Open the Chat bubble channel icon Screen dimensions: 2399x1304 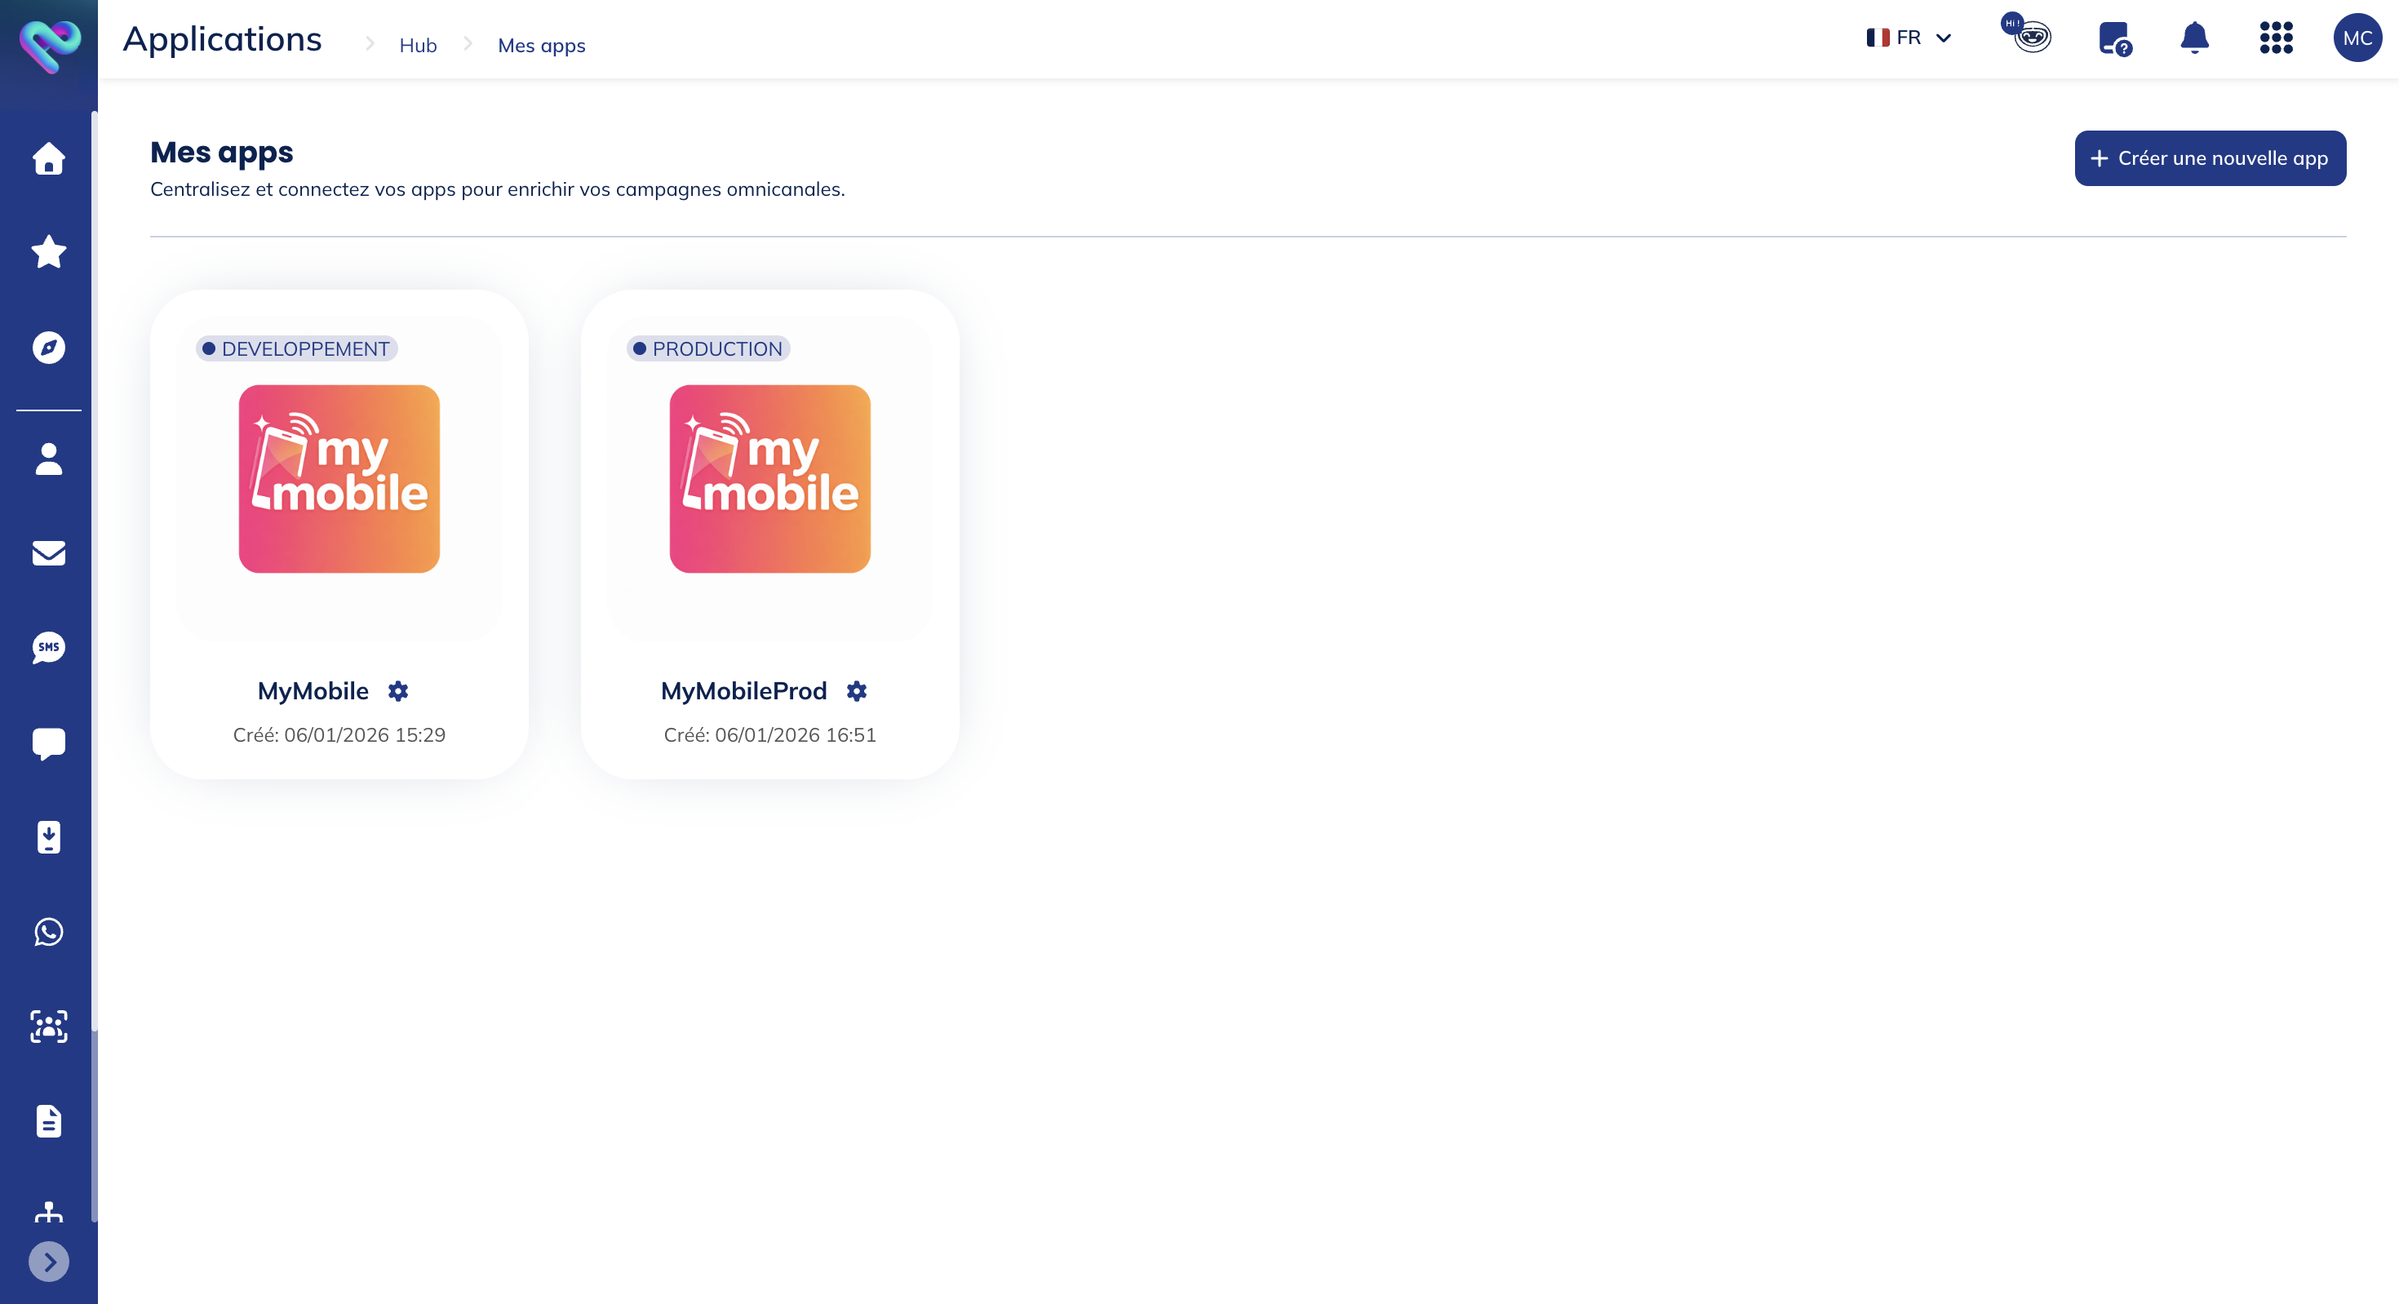pyautogui.click(x=47, y=743)
